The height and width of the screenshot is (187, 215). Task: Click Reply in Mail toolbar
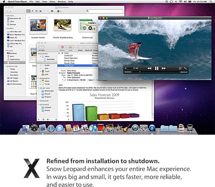coord(80,48)
